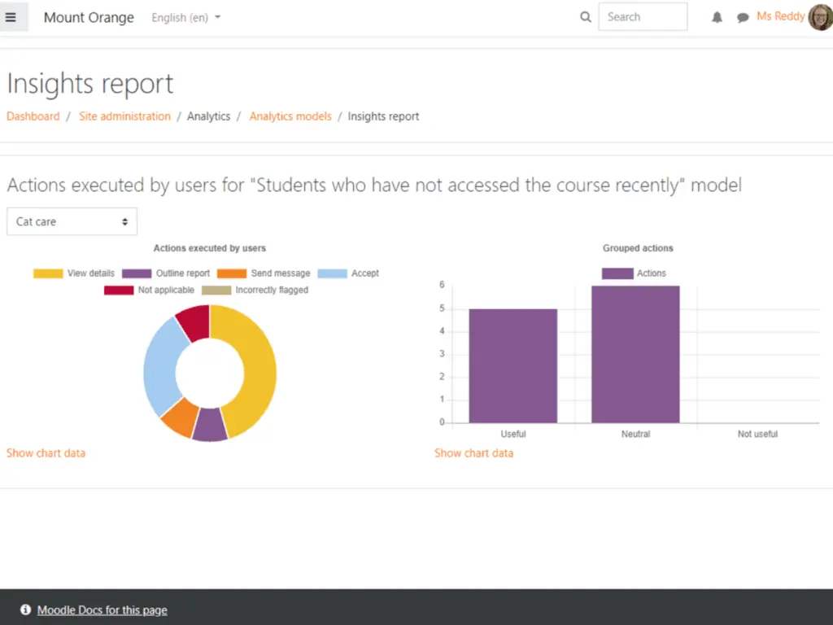The width and height of the screenshot is (833, 625).
Task: Click the 'Grouped actions' chart title
Action: coord(638,248)
